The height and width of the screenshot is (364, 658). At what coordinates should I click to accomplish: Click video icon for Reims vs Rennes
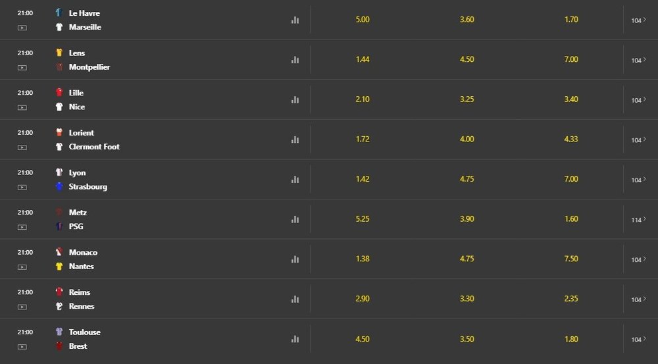coord(22,307)
